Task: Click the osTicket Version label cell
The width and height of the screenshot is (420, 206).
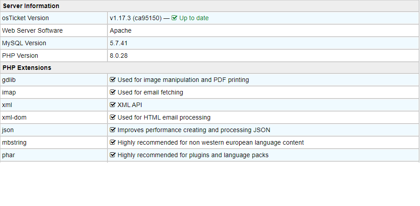Action: (54, 18)
